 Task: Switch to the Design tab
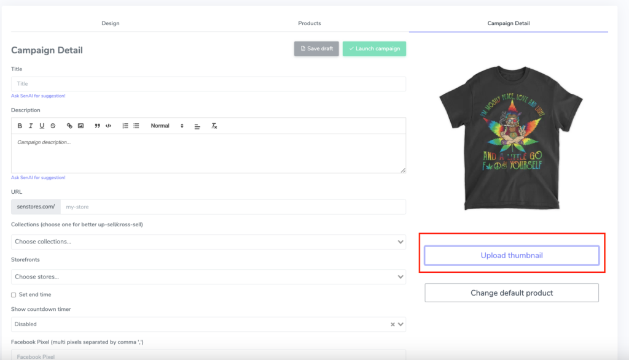111,23
